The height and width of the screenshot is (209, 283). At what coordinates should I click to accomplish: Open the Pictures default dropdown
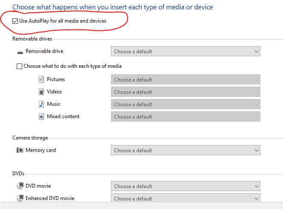pyautogui.click(x=185, y=80)
